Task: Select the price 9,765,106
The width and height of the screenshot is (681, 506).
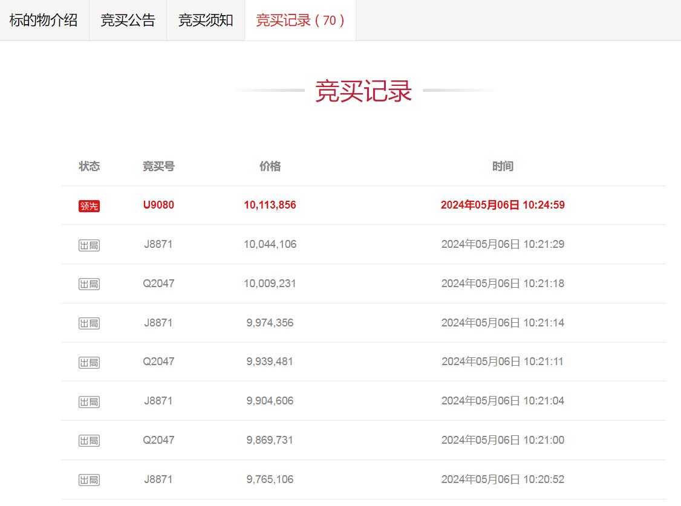Action: click(x=270, y=479)
